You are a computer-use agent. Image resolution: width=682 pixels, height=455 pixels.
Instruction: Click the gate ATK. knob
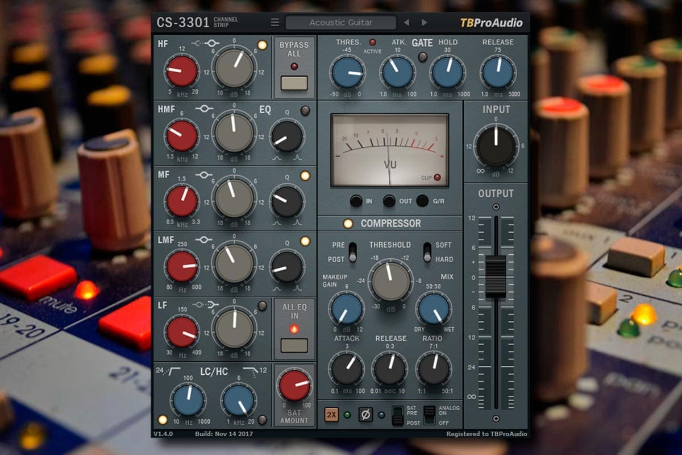pyautogui.click(x=398, y=72)
